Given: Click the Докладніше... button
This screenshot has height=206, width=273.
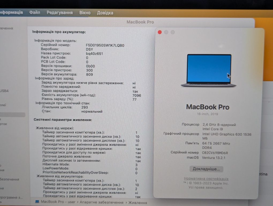Looking at the screenshot, I should click(x=206, y=169).
